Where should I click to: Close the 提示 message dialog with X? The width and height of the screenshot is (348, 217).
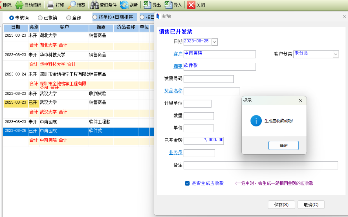tap(301, 101)
